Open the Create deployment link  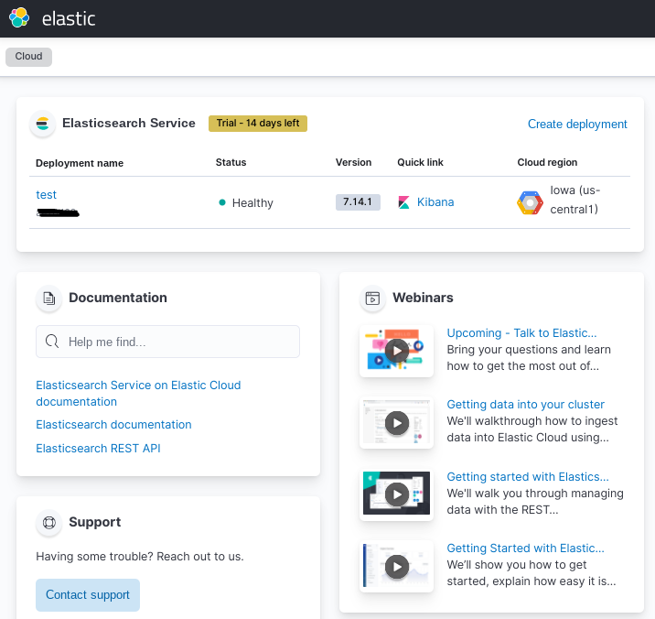(577, 124)
